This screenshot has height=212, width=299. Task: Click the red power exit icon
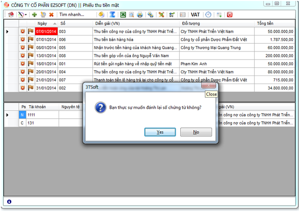(230, 15)
